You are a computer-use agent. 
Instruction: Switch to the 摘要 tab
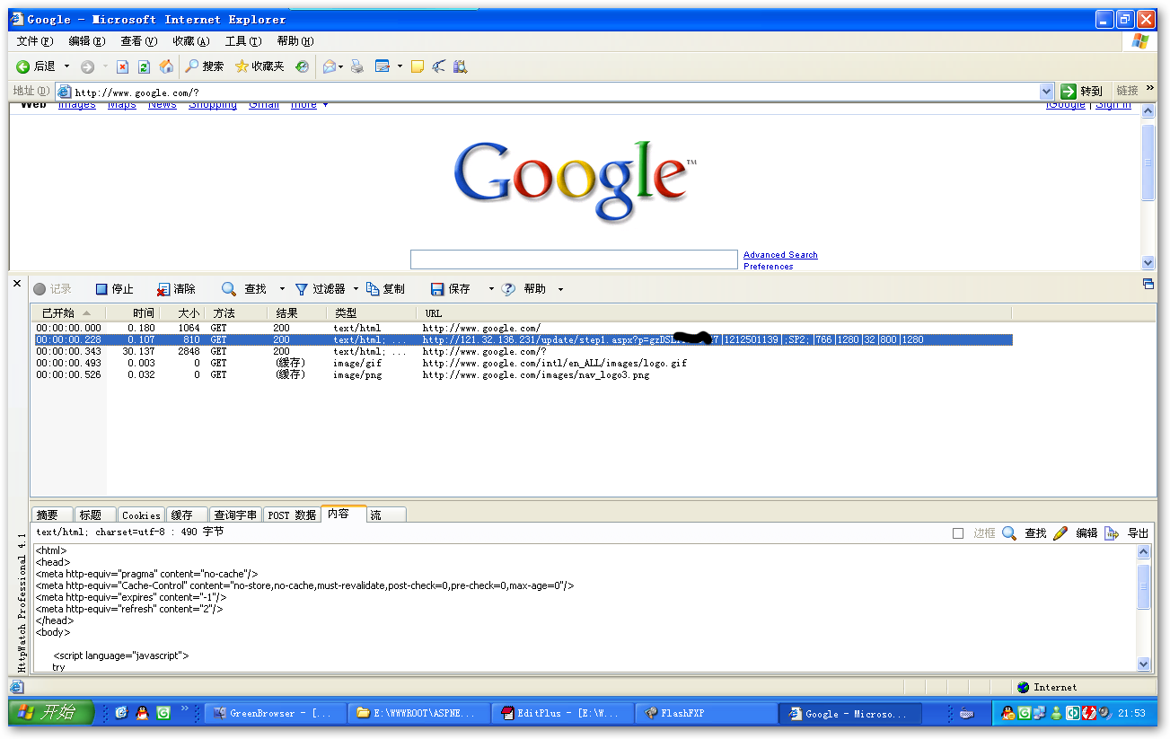pos(51,515)
